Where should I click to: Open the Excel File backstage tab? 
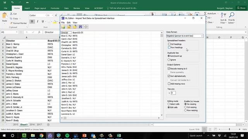[5, 8]
